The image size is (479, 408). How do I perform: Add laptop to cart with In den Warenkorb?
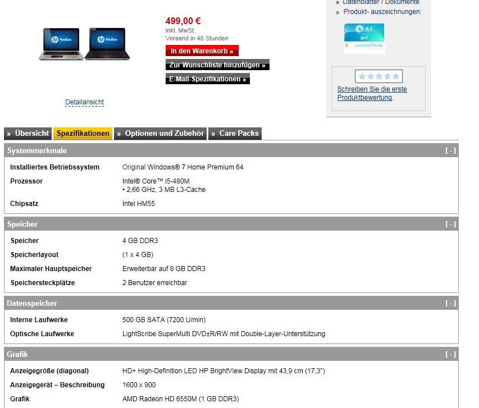click(x=202, y=51)
